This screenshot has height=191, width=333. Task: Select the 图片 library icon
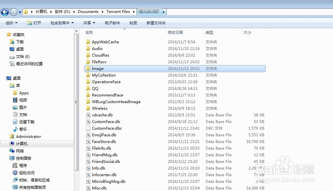tap(15, 107)
